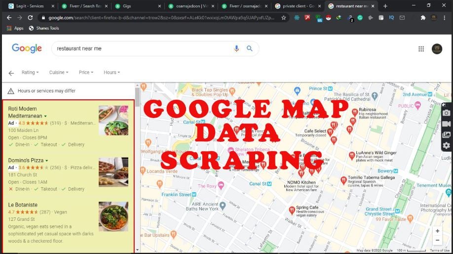Open the Price filter dropdown
Viewport: 453px width, 254px height.
[x=86, y=72]
